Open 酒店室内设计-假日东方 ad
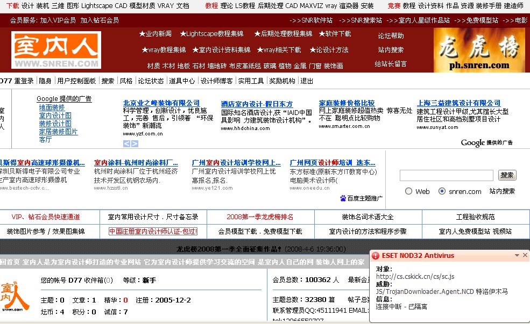 pyautogui.click(x=257, y=104)
